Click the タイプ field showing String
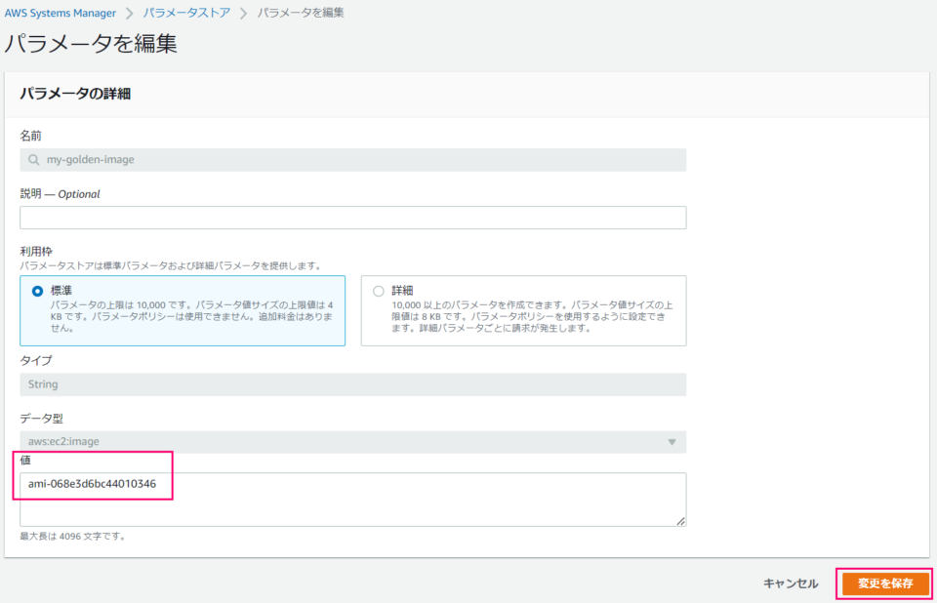 351,383
